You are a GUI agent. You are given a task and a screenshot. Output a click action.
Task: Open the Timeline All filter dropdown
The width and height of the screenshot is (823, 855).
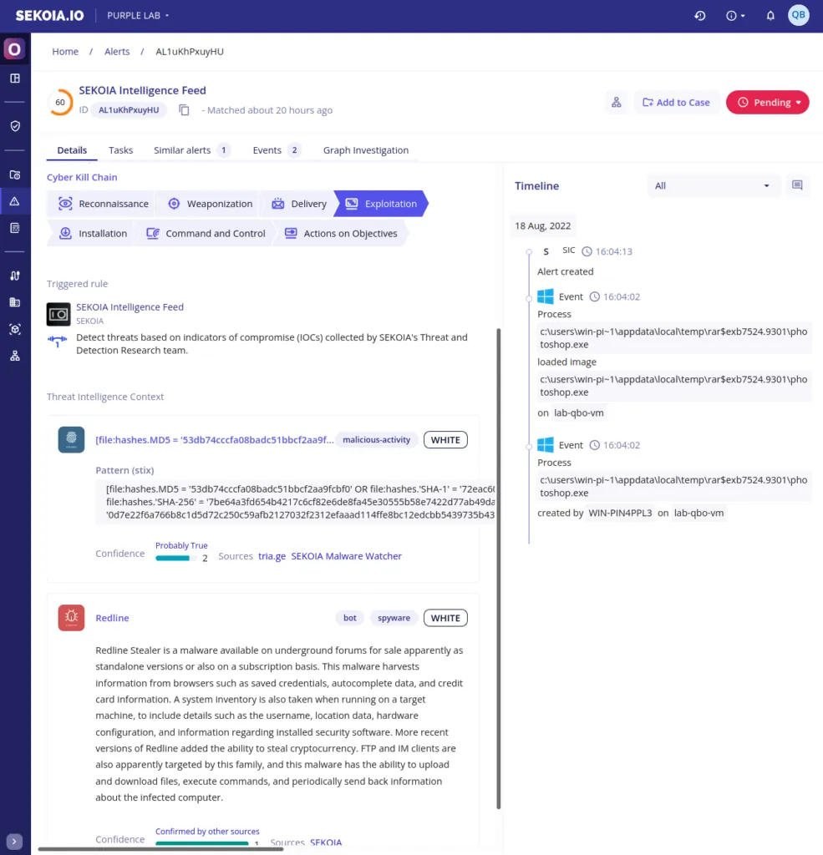(x=712, y=186)
